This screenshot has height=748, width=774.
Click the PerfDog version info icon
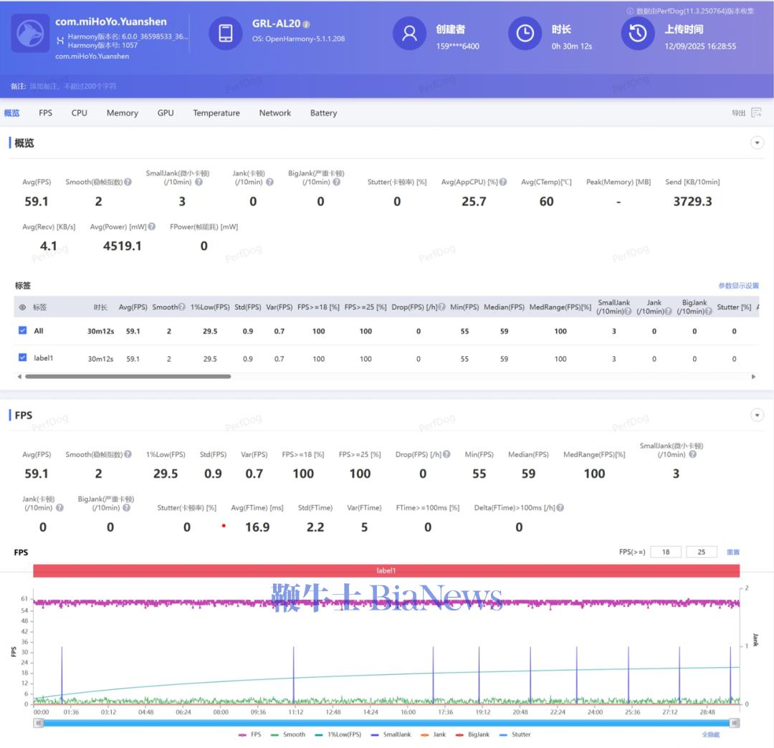(x=630, y=11)
